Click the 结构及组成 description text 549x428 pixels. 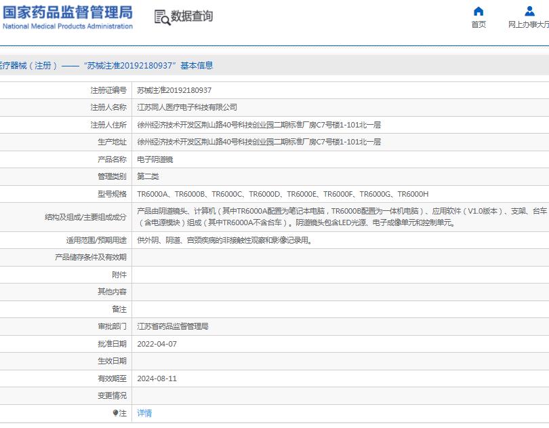tap(342, 216)
